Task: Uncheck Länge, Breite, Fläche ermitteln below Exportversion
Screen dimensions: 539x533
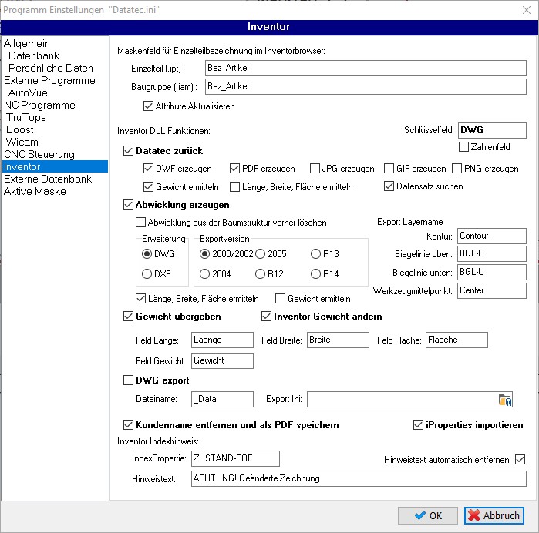Action: coord(140,298)
